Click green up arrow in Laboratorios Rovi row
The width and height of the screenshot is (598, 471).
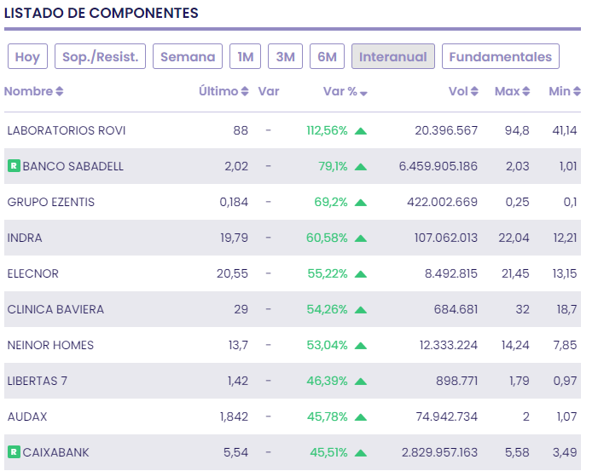pyautogui.click(x=361, y=131)
